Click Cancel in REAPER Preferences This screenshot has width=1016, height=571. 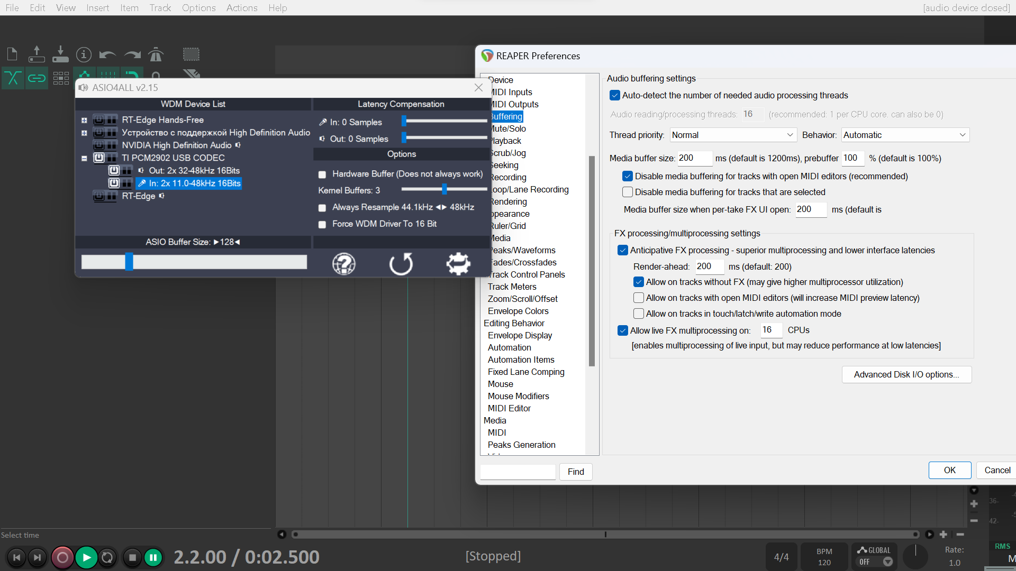(x=997, y=470)
